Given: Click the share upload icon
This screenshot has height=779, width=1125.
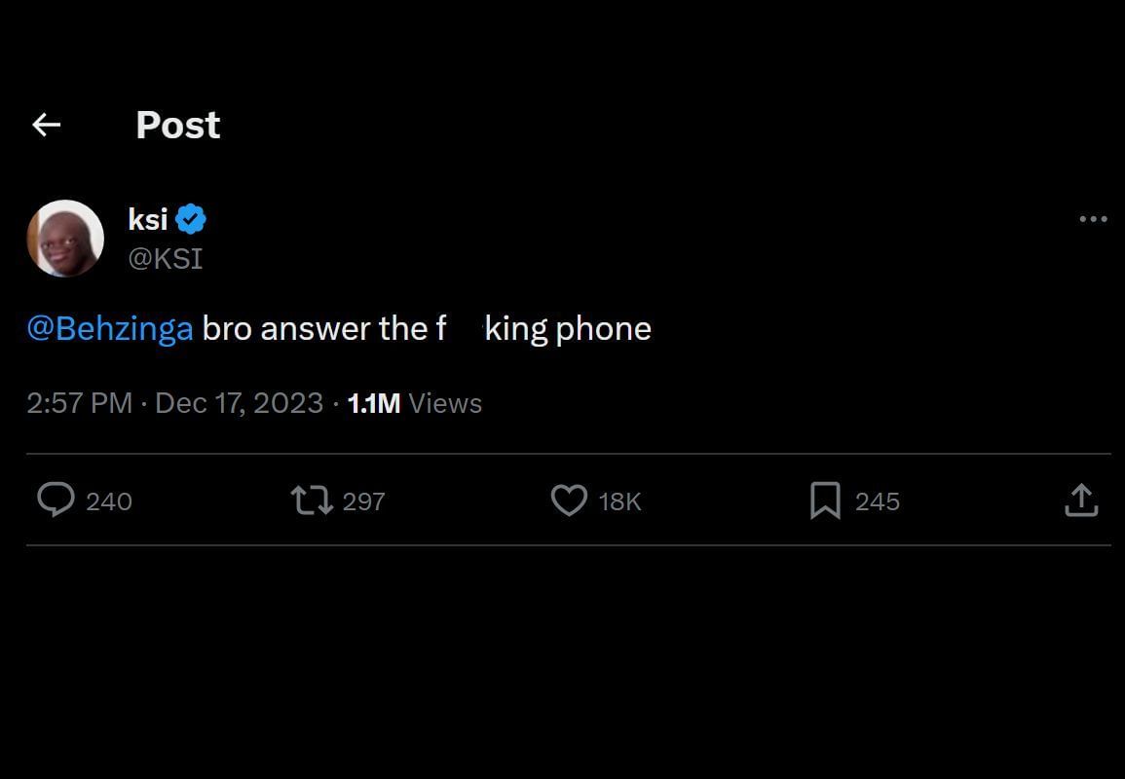Looking at the screenshot, I should (x=1080, y=501).
